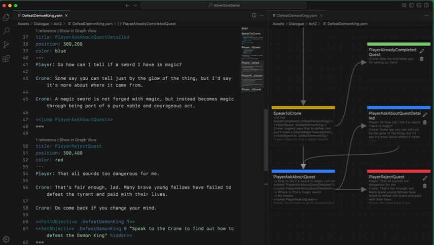
Task: Edit the PlayerAskAboutQuestDetailed node
Action: click(425, 115)
